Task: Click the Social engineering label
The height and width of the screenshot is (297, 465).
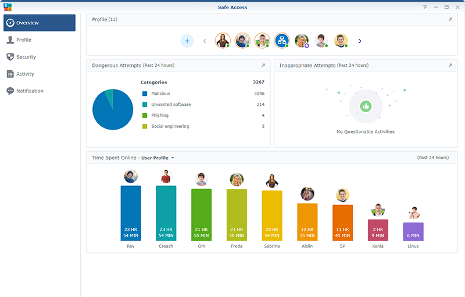Action: coord(170,127)
